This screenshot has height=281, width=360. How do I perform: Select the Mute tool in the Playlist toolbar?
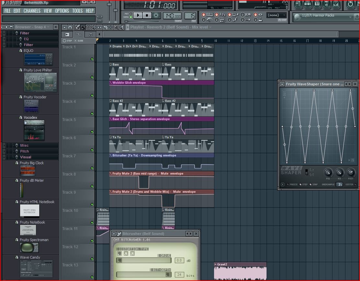coord(94,27)
